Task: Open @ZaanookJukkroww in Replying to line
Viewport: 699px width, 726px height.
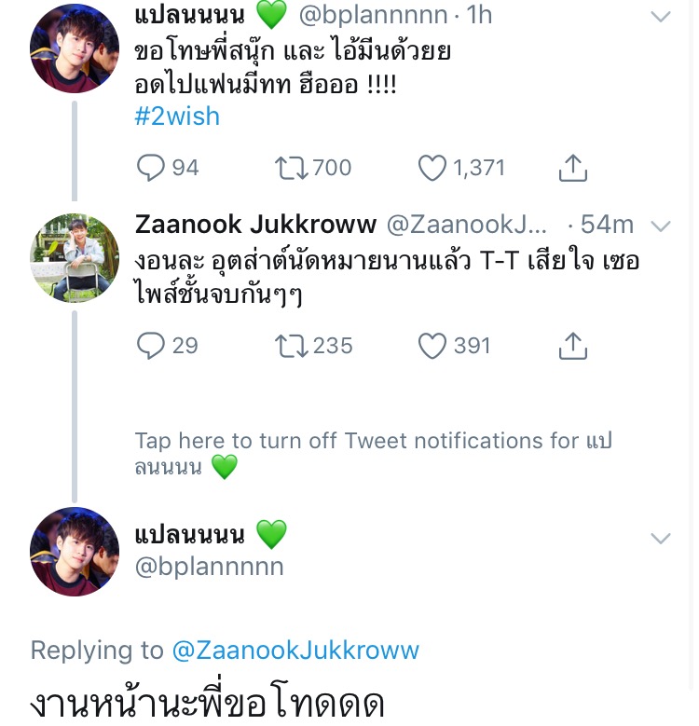Action: [294, 650]
